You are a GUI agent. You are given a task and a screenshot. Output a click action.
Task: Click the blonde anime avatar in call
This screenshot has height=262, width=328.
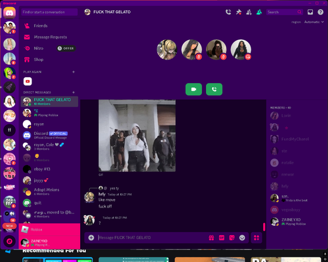pyautogui.click(x=167, y=50)
